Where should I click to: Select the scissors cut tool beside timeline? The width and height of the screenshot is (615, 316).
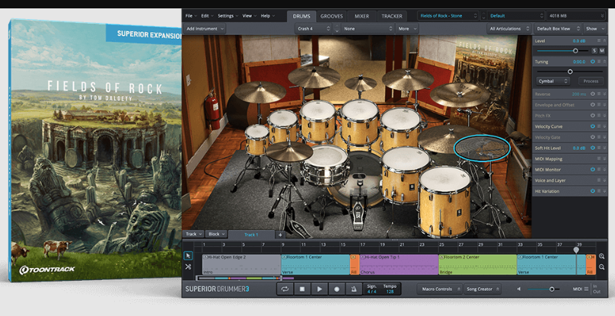coord(188,267)
